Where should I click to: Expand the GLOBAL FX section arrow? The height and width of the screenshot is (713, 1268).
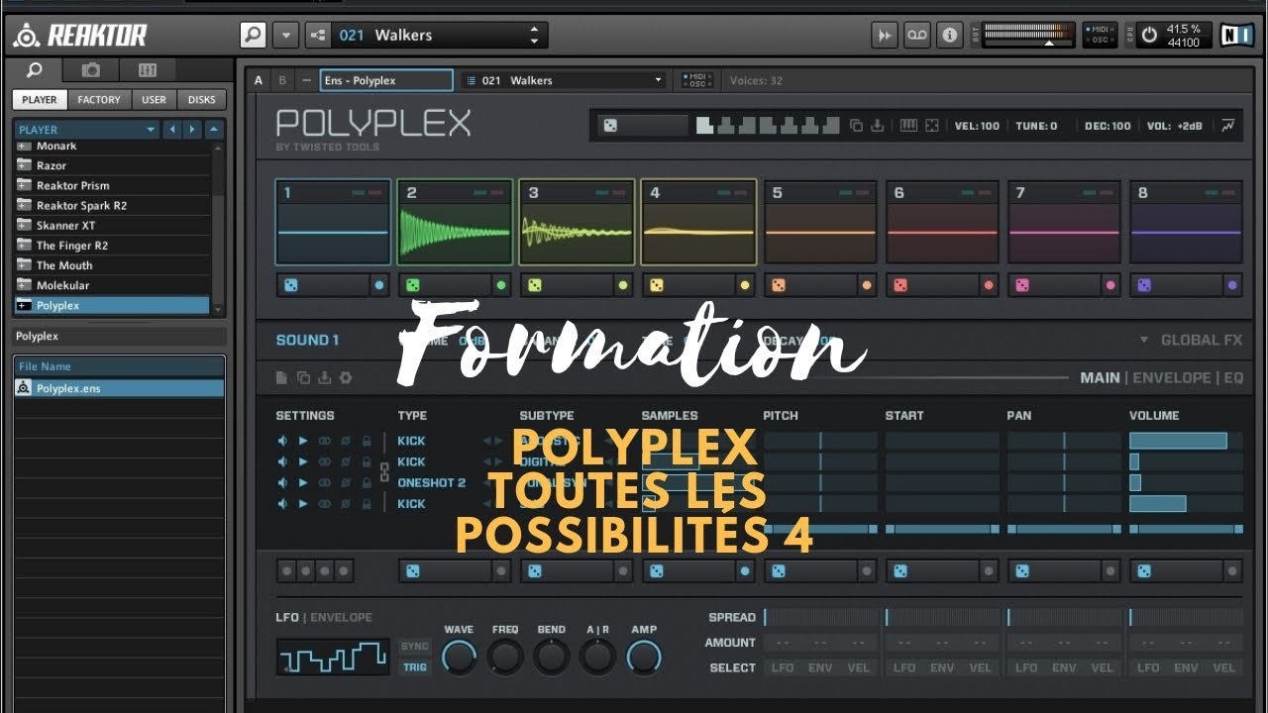[1144, 340]
